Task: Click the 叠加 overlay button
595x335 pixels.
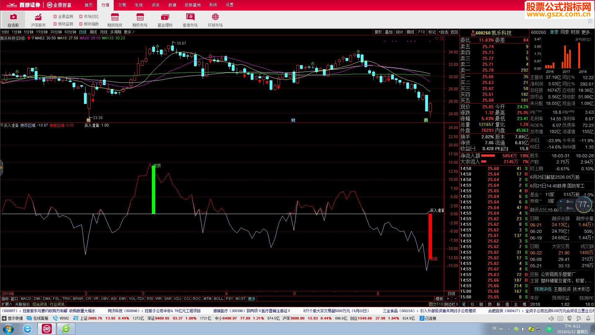Action: [389, 32]
